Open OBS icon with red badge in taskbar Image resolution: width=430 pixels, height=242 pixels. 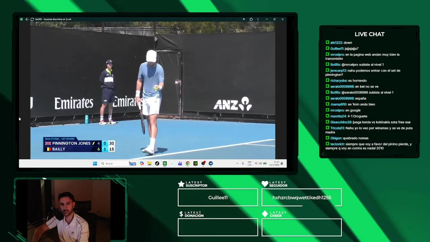coord(203,163)
